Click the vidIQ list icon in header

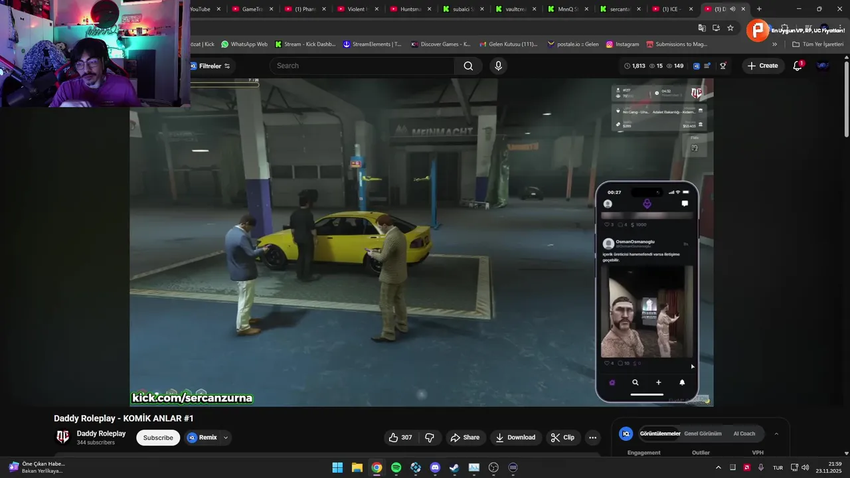coord(707,66)
